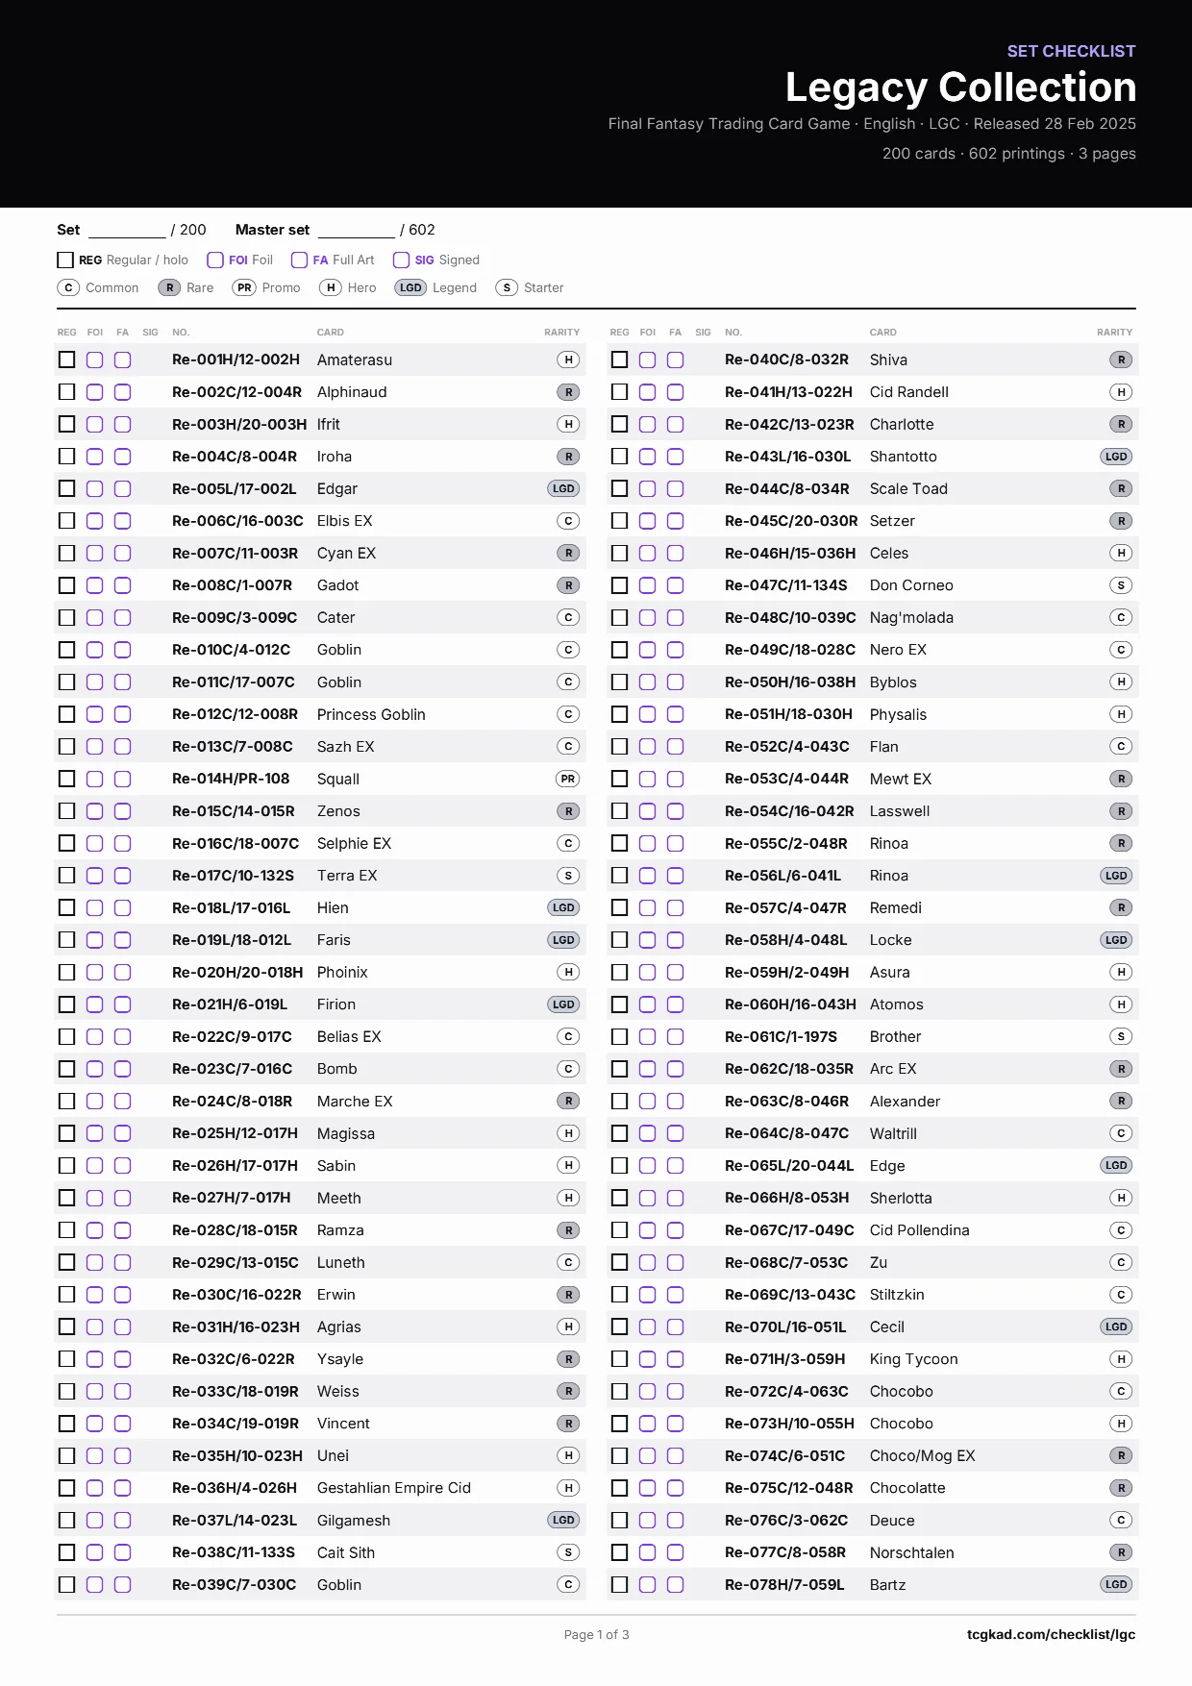The height and width of the screenshot is (1686, 1192).
Task: Click card number Re-047C/11-134S
Action: 786,585
